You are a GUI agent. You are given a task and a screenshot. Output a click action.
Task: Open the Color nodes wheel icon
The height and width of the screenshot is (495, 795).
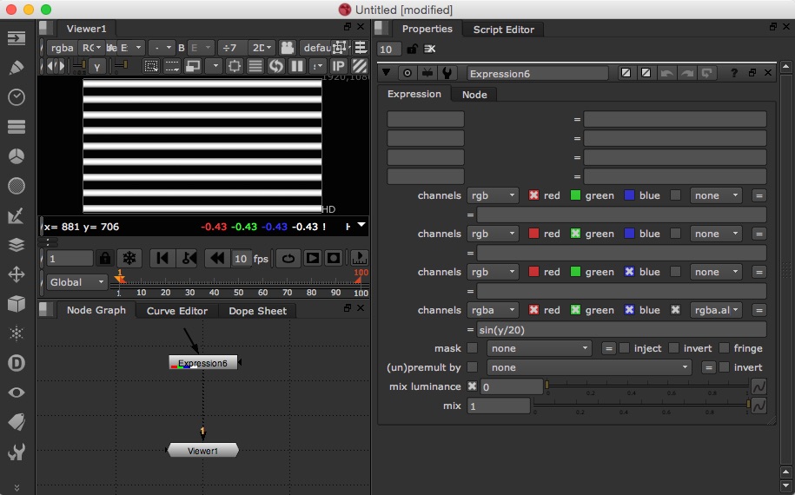pyautogui.click(x=16, y=156)
